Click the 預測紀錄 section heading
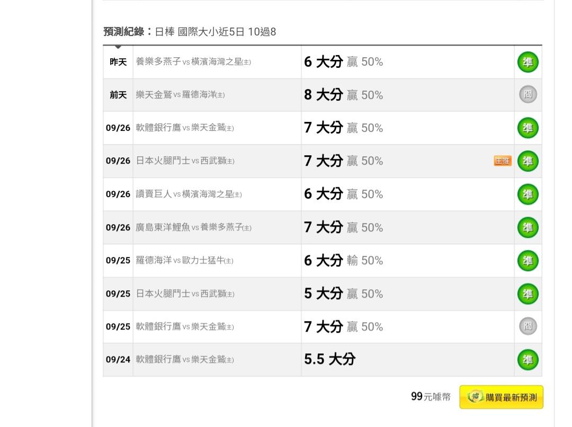The width and height of the screenshot is (572, 427). click(x=124, y=32)
